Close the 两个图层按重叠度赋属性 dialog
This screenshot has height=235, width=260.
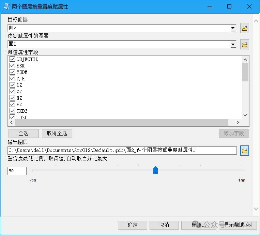[249, 6]
